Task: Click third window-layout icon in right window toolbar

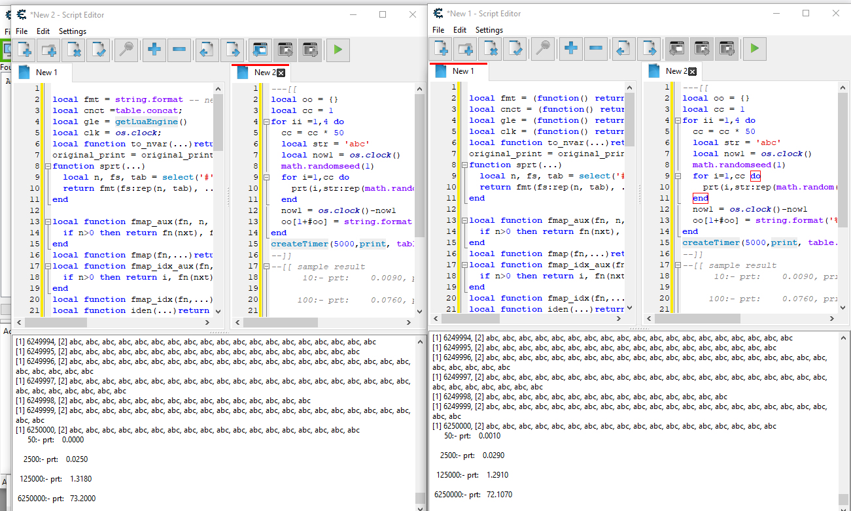Action: 727,49
